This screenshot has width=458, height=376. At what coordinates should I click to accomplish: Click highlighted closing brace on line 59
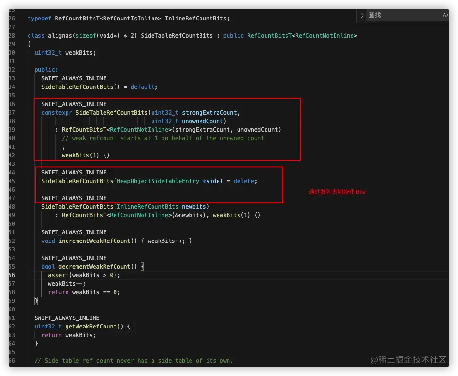[x=36, y=300]
